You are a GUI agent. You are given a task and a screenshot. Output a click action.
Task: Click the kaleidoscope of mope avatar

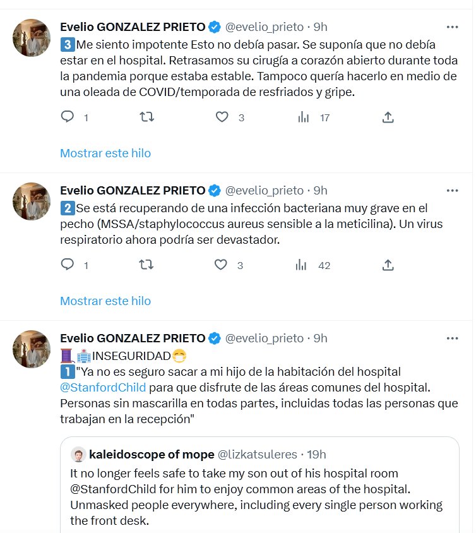click(78, 454)
